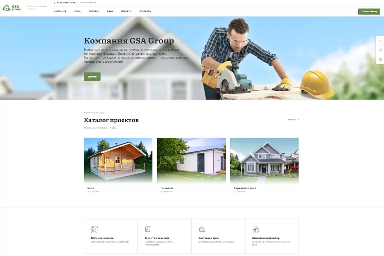Click the green Услуги button
The image size is (384, 256).
pos(92,77)
